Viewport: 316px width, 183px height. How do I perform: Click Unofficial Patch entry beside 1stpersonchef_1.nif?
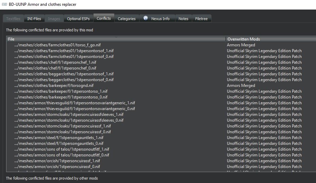264,62
